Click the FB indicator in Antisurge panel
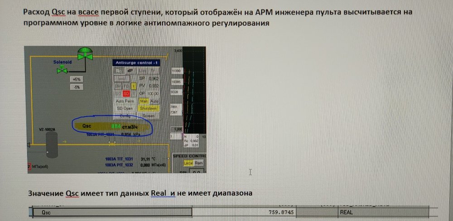 pos(126,86)
